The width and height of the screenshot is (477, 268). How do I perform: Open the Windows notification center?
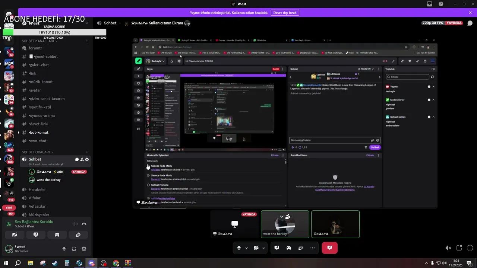click(x=469, y=263)
